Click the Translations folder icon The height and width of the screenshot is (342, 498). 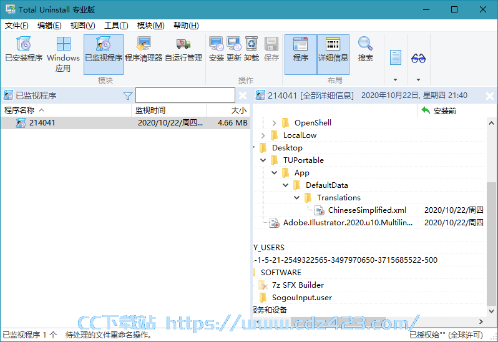[x=308, y=197]
